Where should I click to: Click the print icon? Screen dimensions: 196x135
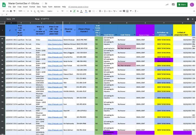(11, 11)
